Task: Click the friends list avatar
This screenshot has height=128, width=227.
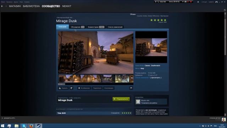Action: pos(224,119)
